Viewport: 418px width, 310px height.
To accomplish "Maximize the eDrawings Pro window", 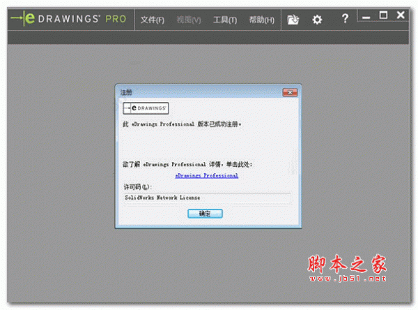I will 383,15.
